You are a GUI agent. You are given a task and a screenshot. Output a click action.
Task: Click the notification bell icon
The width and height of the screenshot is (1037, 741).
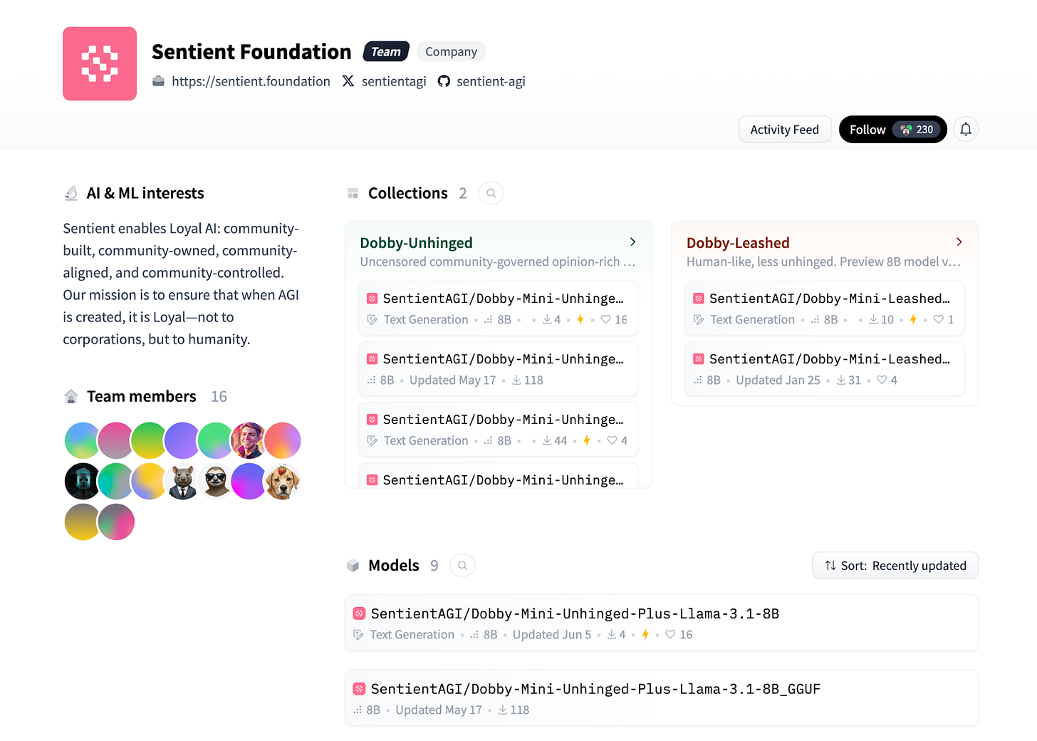(965, 129)
